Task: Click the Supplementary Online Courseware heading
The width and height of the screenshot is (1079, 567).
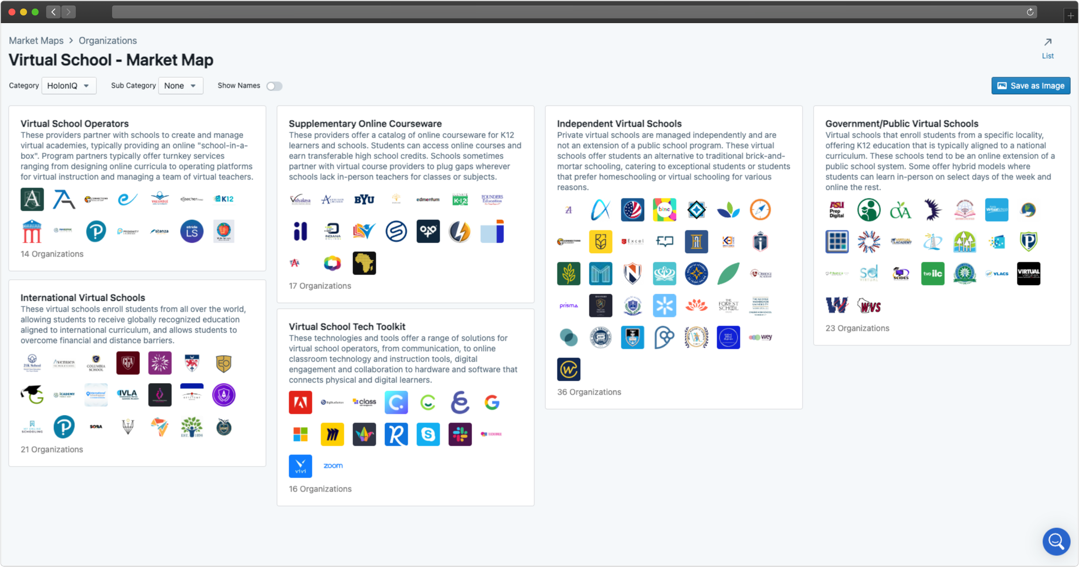Action: (x=365, y=123)
